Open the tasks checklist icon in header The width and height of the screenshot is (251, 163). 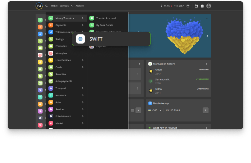pyautogui.click(x=202, y=6)
